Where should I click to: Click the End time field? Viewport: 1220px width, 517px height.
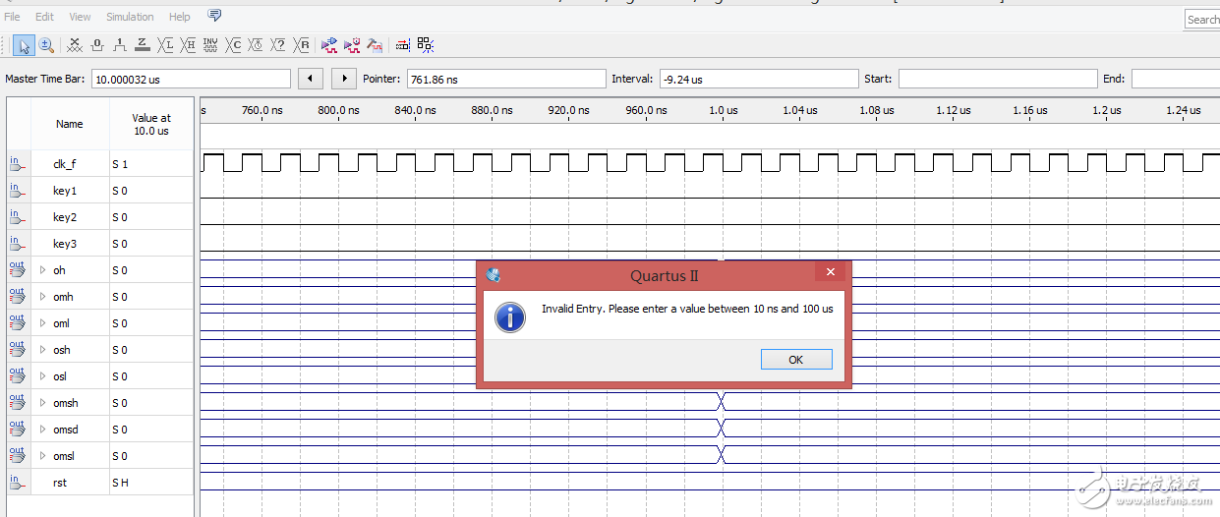[1176, 79]
